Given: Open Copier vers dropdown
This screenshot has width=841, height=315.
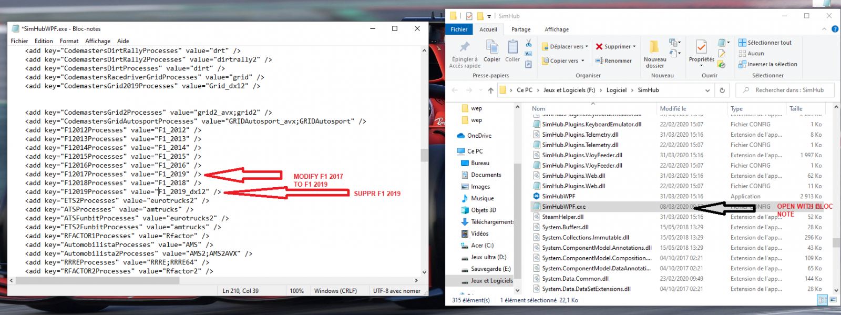Looking at the screenshot, I should pyautogui.click(x=563, y=61).
